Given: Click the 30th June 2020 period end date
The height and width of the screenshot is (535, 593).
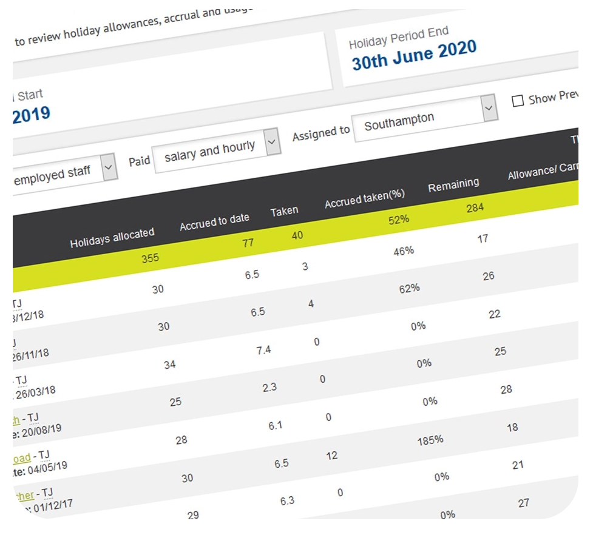Looking at the screenshot, I should [414, 56].
